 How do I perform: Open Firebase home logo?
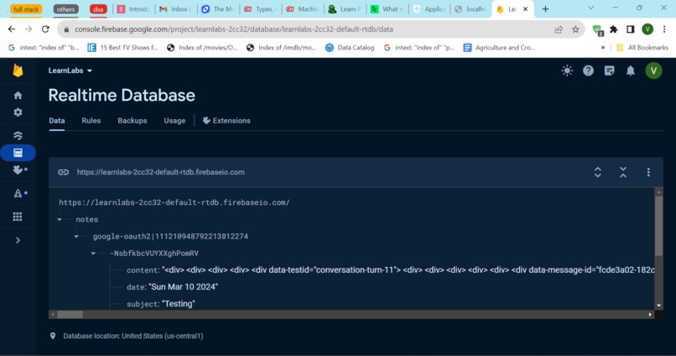coord(18,71)
